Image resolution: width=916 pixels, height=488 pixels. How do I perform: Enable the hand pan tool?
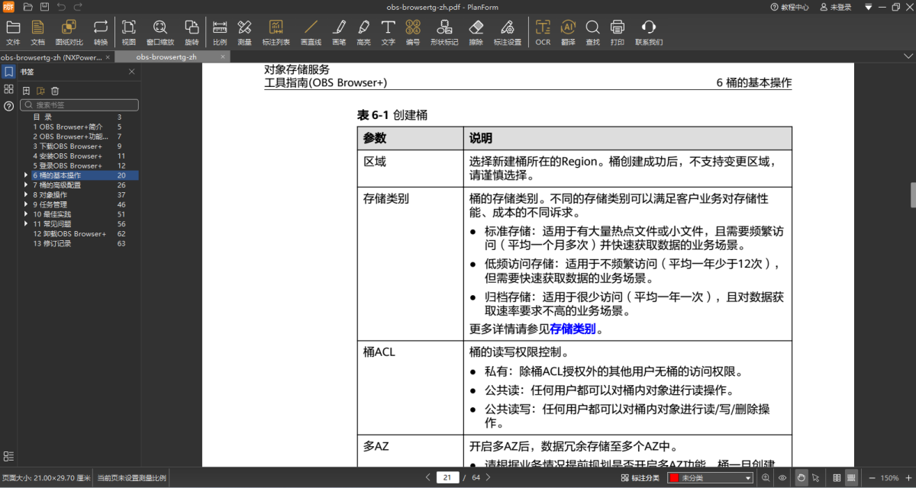pyautogui.click(x=801, y=478)
